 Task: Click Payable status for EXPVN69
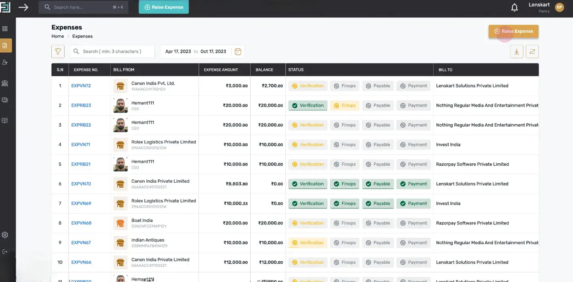coord(378,203)
